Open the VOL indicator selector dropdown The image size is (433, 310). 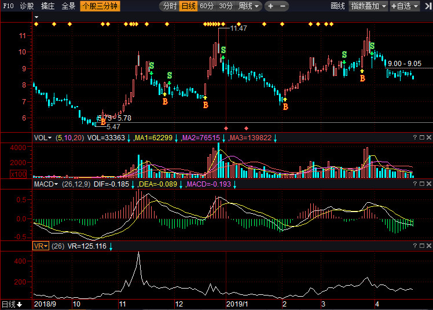pyautogui.click(x=42, y=138)
